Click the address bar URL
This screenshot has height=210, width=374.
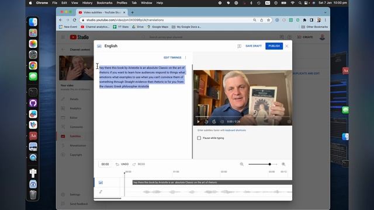click(124, 20)
